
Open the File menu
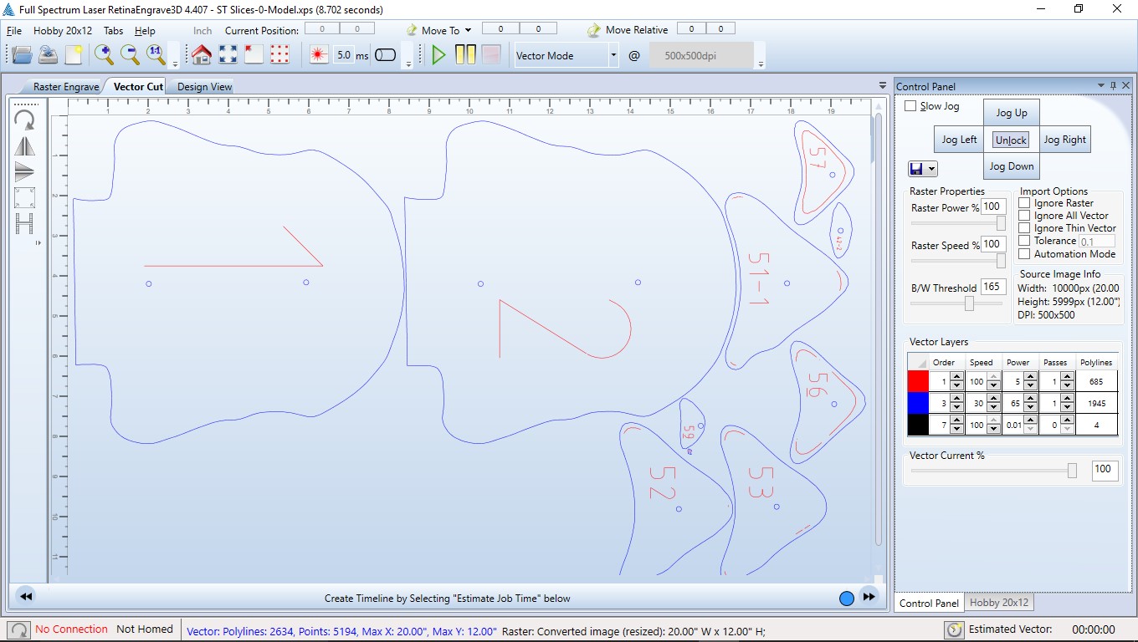pyautogui.click(x=14, y=30)
